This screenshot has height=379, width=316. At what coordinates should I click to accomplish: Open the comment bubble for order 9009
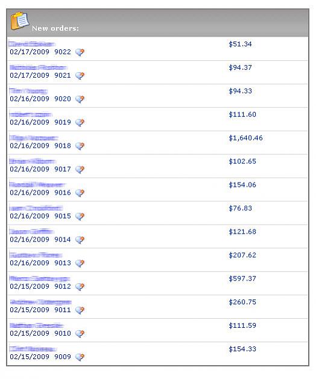pyautogui.click(x=80, y=357)
